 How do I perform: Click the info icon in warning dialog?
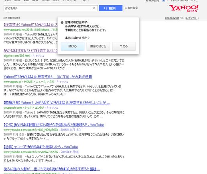(x=62, y=23)
